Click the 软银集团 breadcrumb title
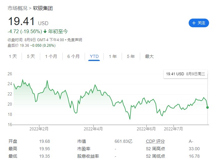 pos(43,8)
